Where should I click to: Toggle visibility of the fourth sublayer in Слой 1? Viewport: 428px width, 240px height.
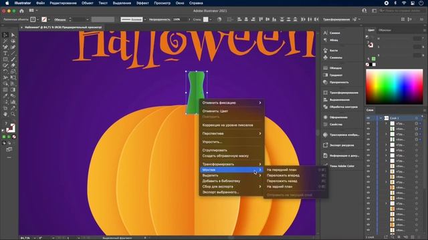[368, 139]
